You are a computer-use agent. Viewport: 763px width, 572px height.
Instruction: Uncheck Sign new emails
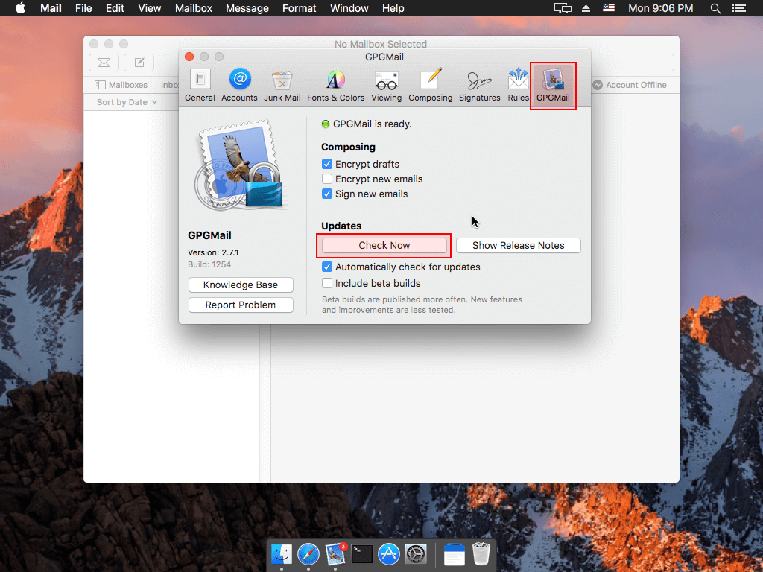tap(326, 194)
